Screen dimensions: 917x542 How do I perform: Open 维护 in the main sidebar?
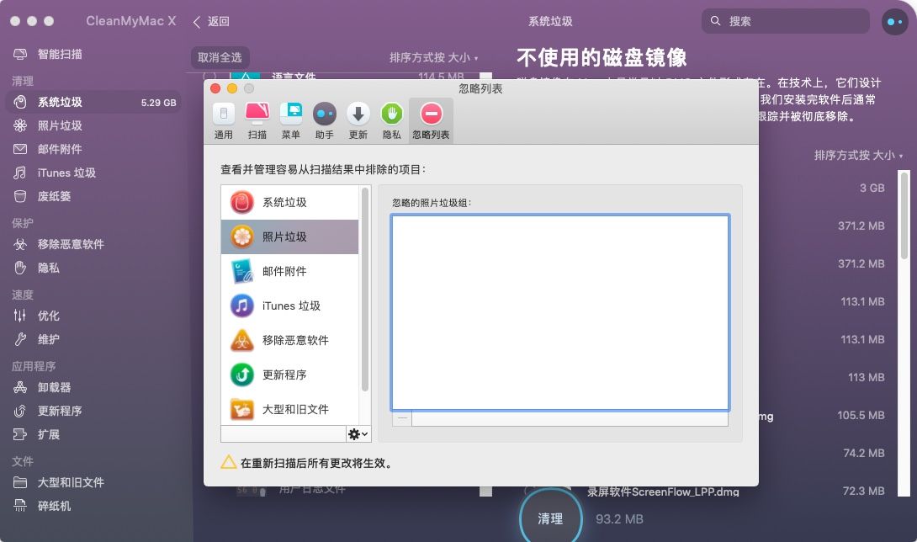coord(93,339)
